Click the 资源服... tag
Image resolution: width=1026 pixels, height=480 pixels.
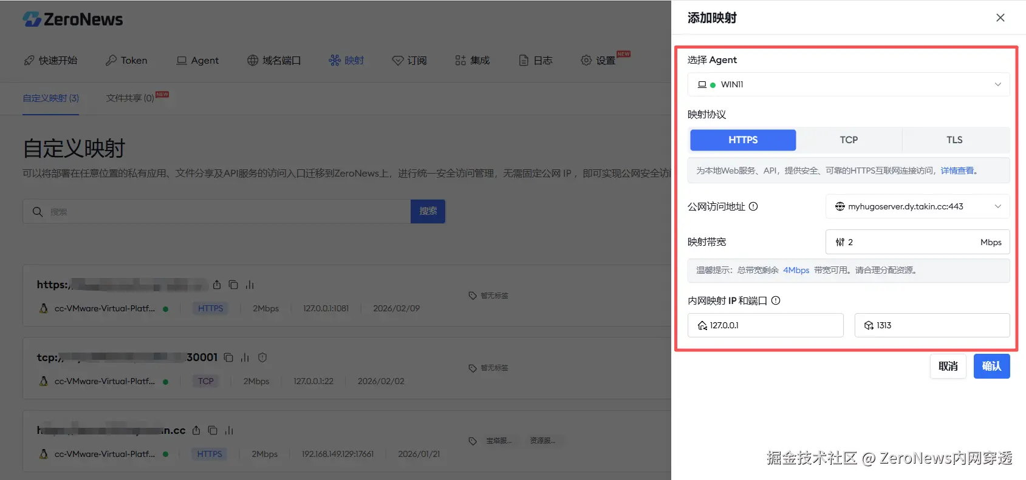click(542, 441)
